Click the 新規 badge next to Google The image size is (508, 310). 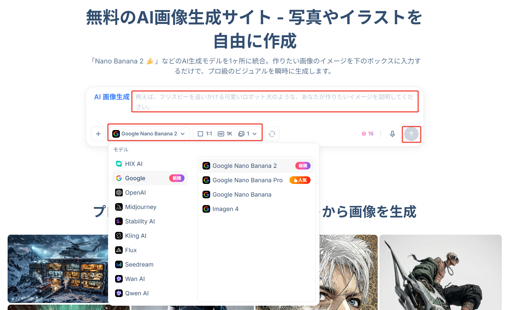177,178
